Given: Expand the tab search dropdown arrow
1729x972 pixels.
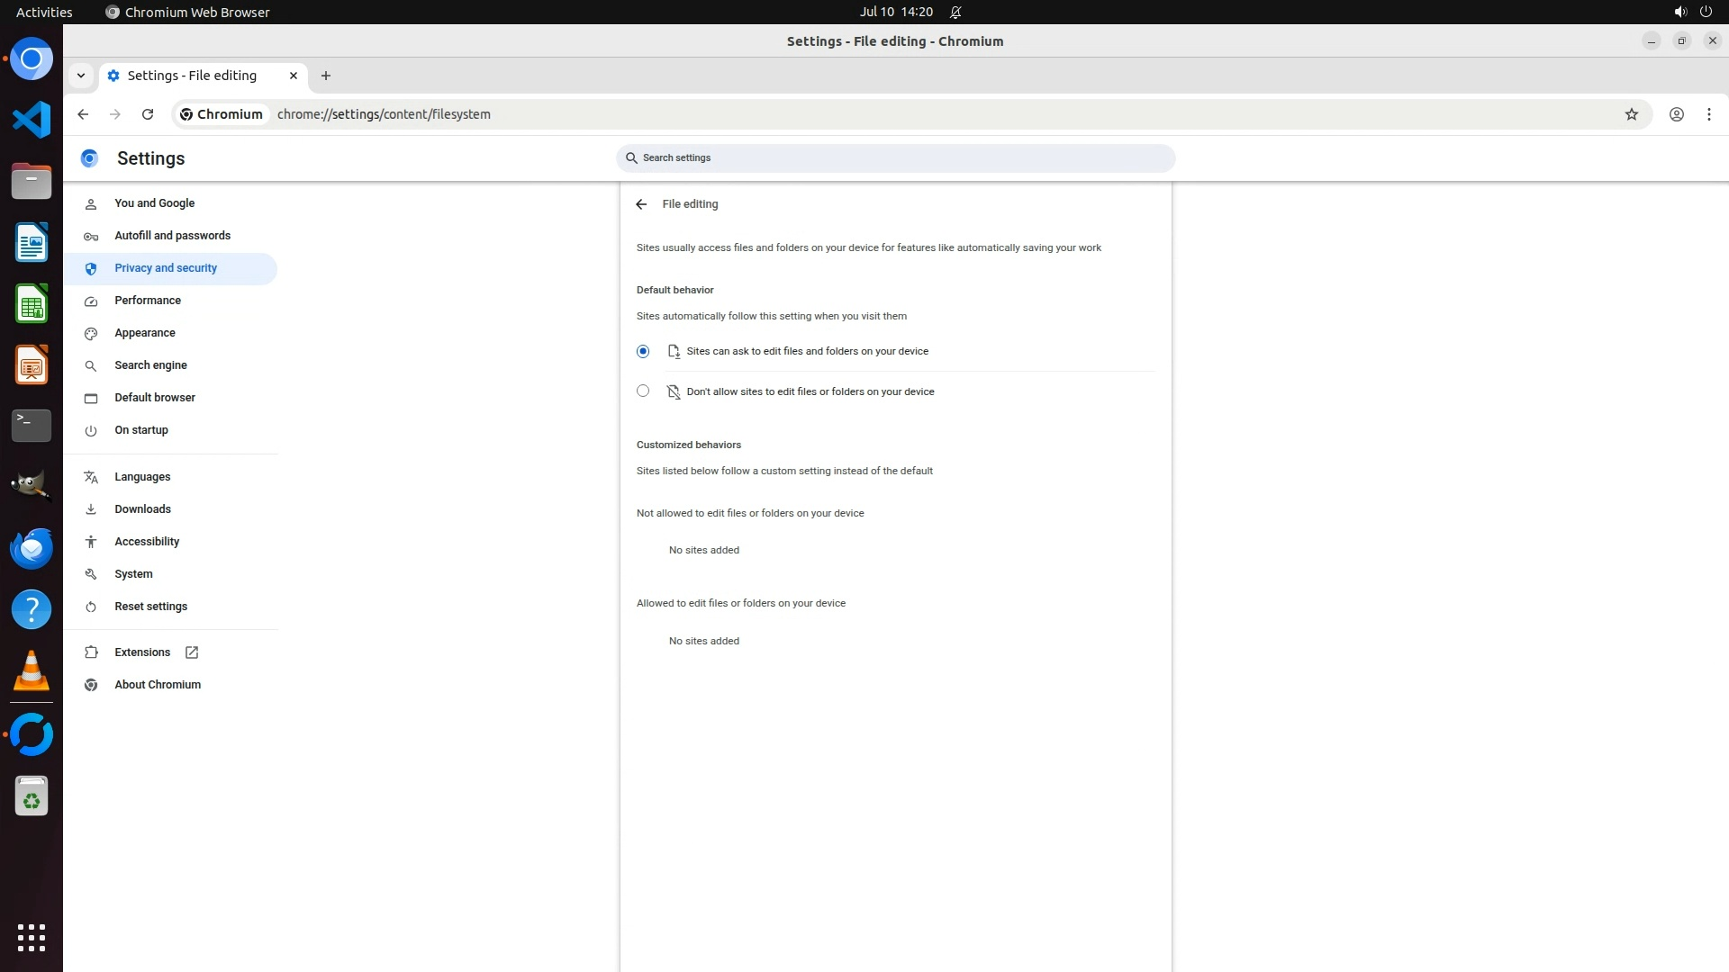Looking at the screenshot, I should tap(81, 76).
